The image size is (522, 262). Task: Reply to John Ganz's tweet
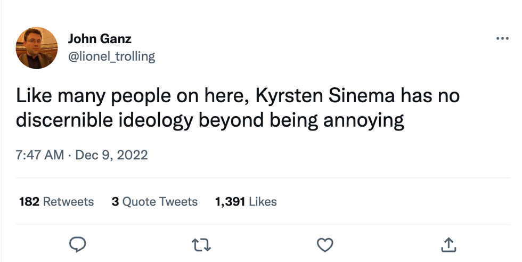[78, 244]
